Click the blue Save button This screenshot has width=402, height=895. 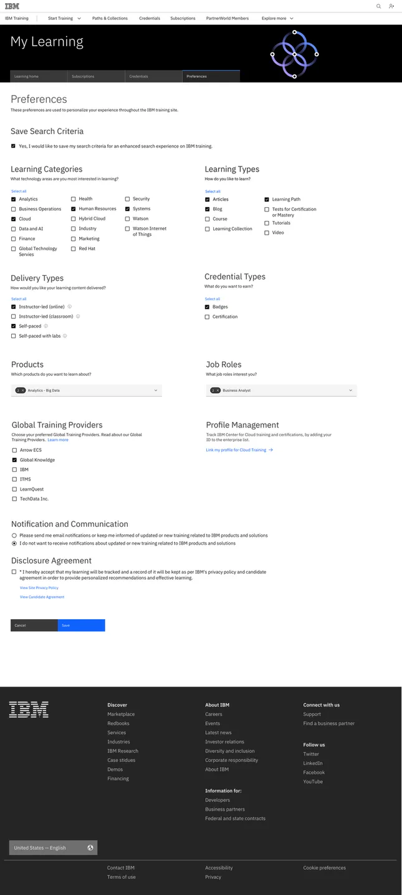click(82, 625)
